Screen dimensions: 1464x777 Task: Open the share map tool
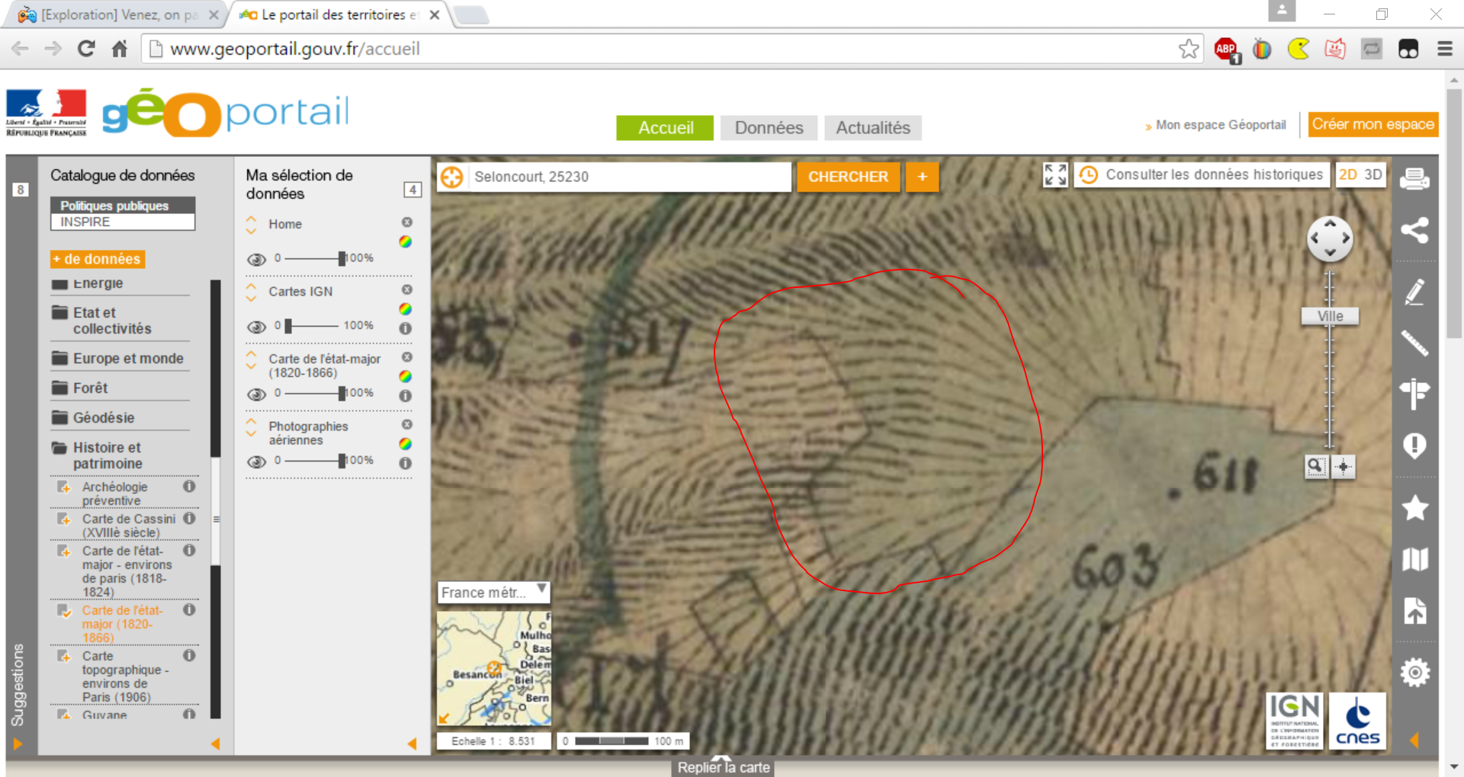pos(1414,230)
